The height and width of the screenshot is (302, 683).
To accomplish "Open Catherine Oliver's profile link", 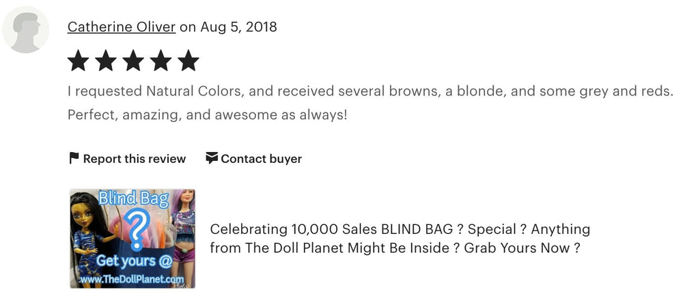I will (122, 27).
